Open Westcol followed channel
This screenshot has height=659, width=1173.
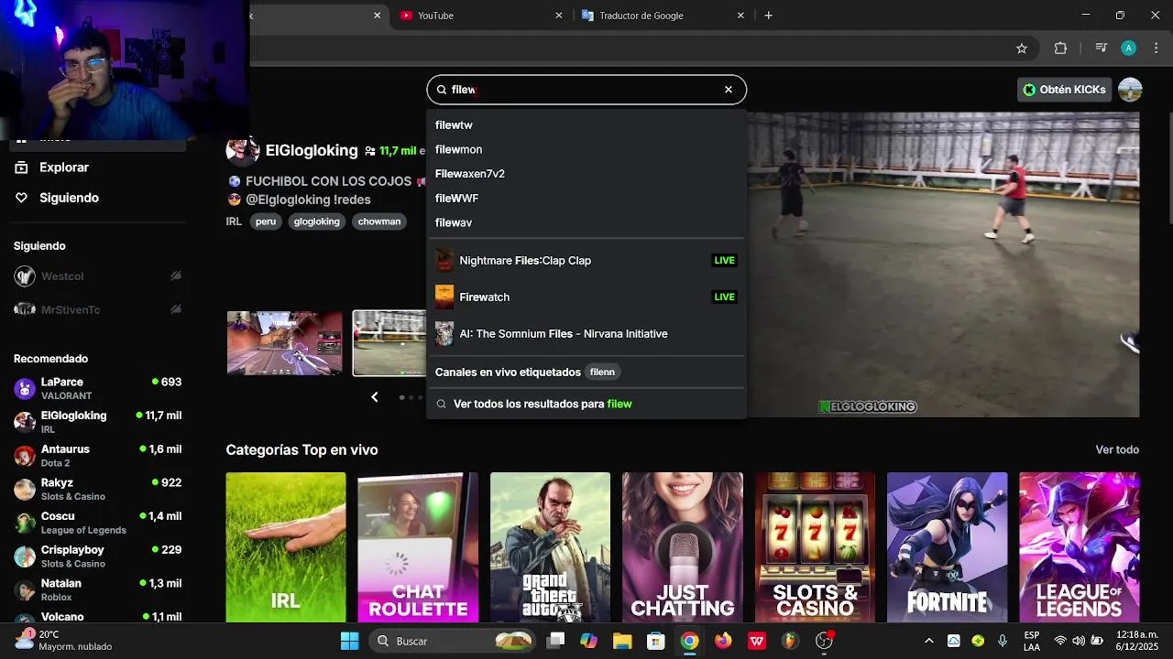click(x=96, y=276)
